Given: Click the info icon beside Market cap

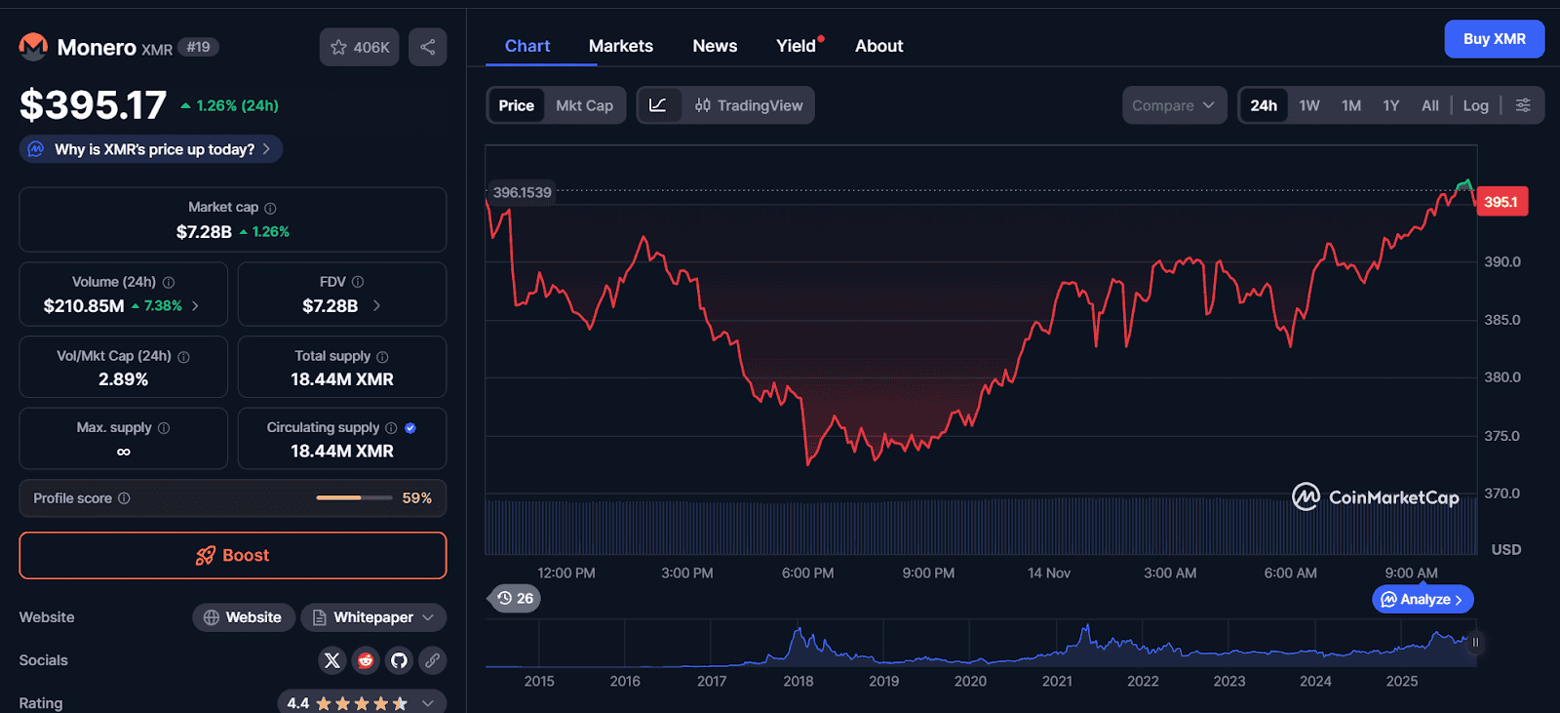Looking at the screenshot, I should click(x=270, y=208).
